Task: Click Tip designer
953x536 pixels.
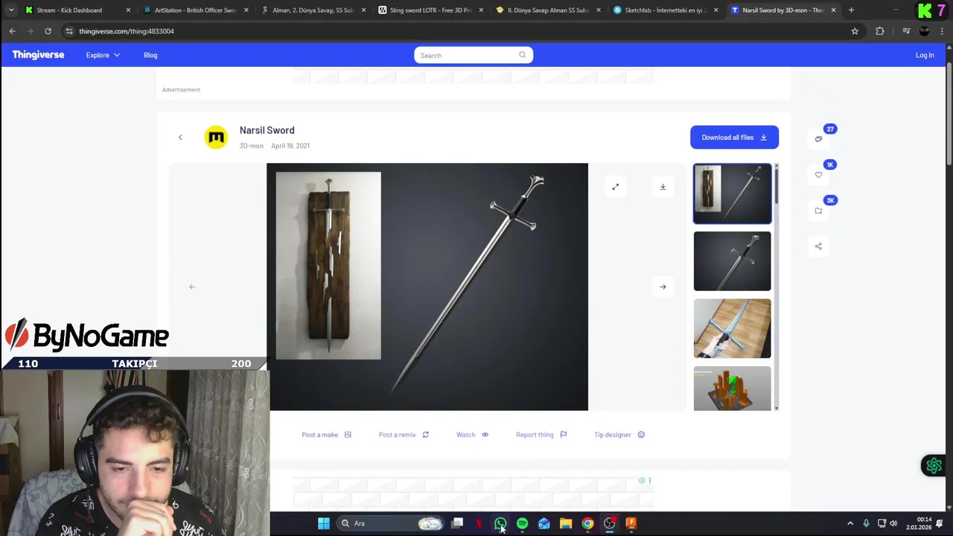Action: (619, 435)
